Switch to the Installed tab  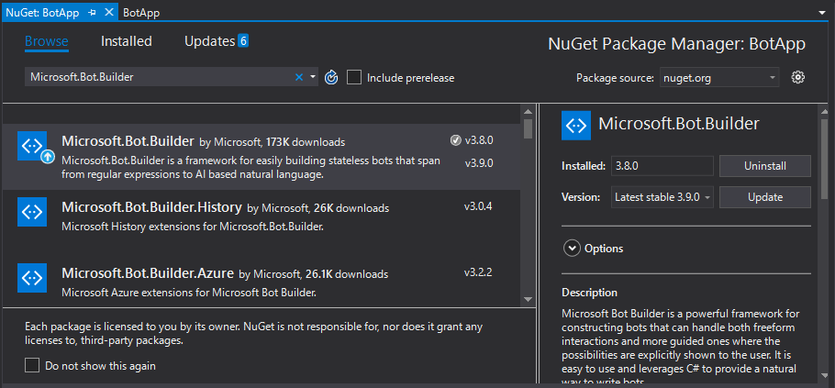127,41
